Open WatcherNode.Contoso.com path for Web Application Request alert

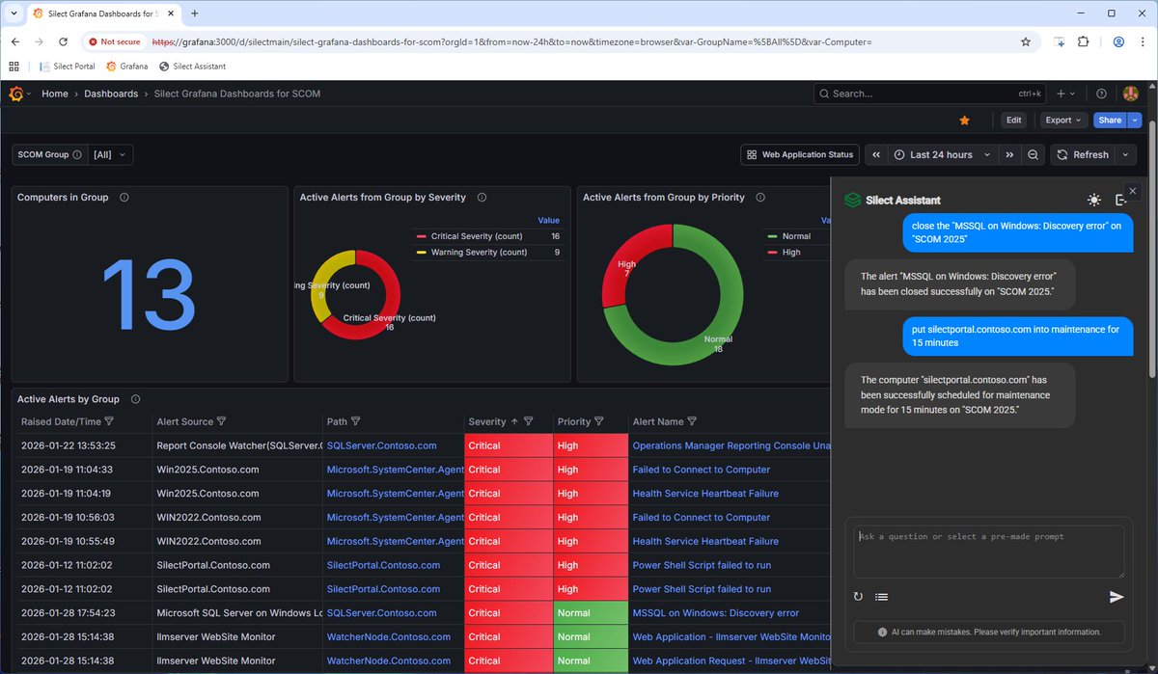[x=389, y=661]
